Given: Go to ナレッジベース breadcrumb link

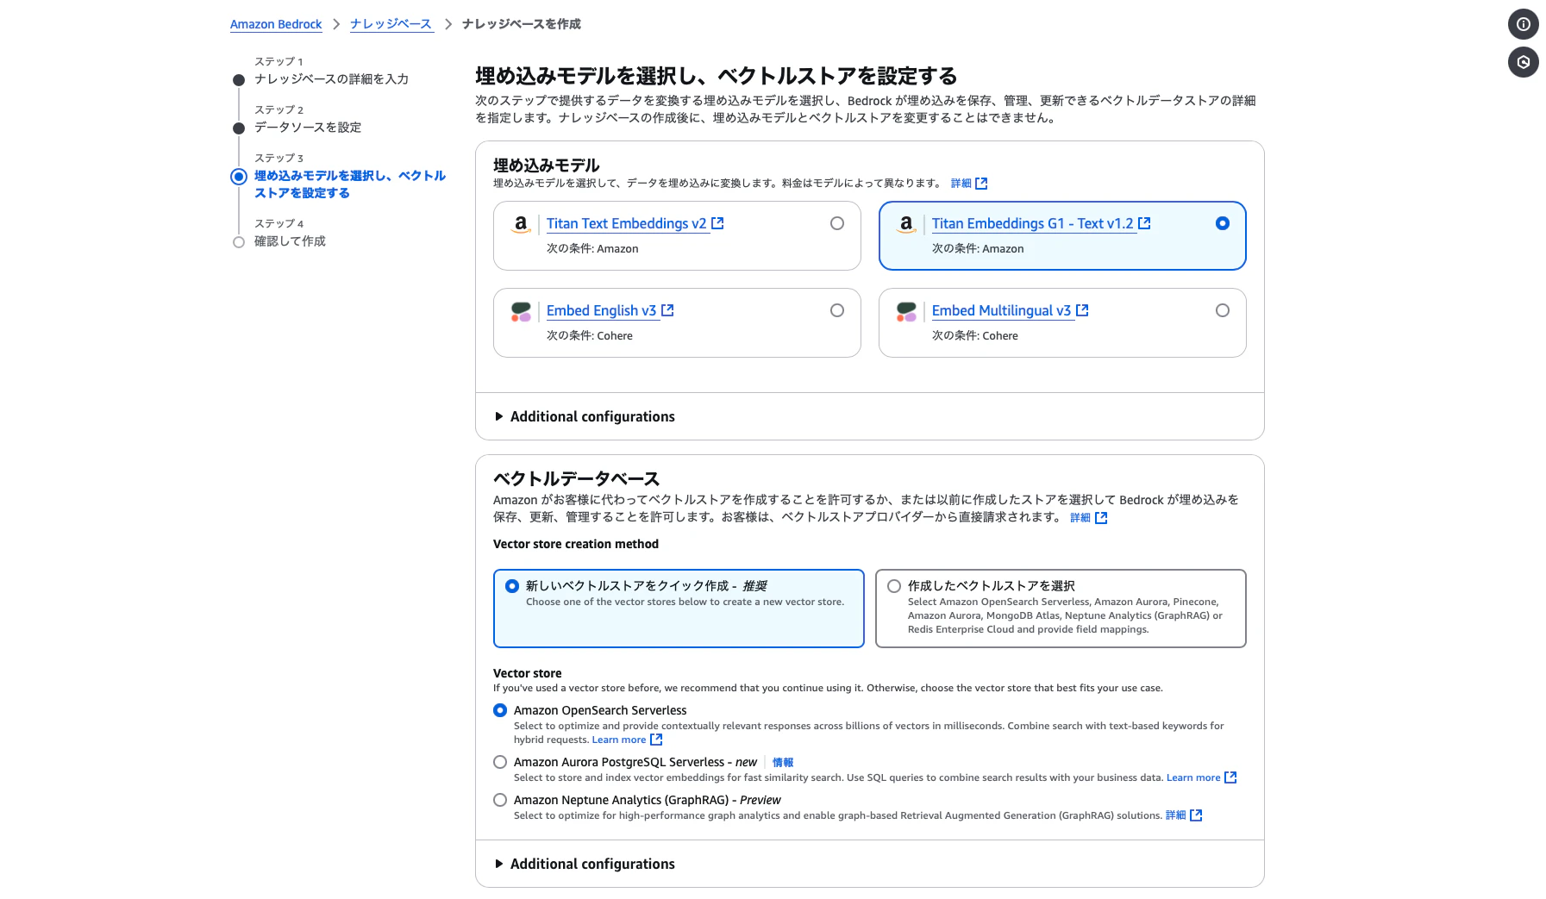Looking at the screenshot, I should (x=391, y=24).
